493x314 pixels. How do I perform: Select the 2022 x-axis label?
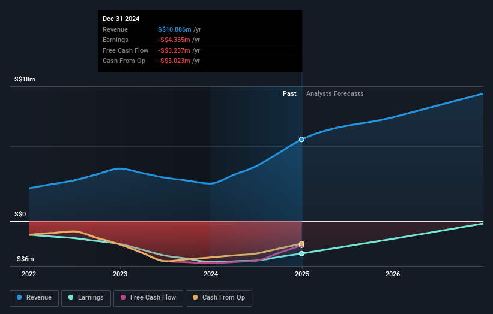coord(29,274)
